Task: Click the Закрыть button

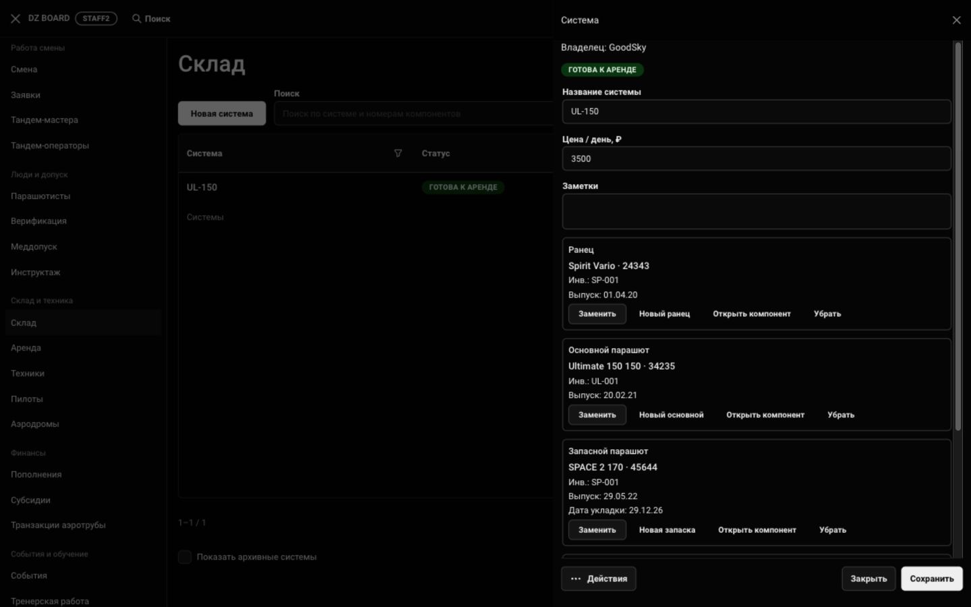Action: tap(869, 579)
